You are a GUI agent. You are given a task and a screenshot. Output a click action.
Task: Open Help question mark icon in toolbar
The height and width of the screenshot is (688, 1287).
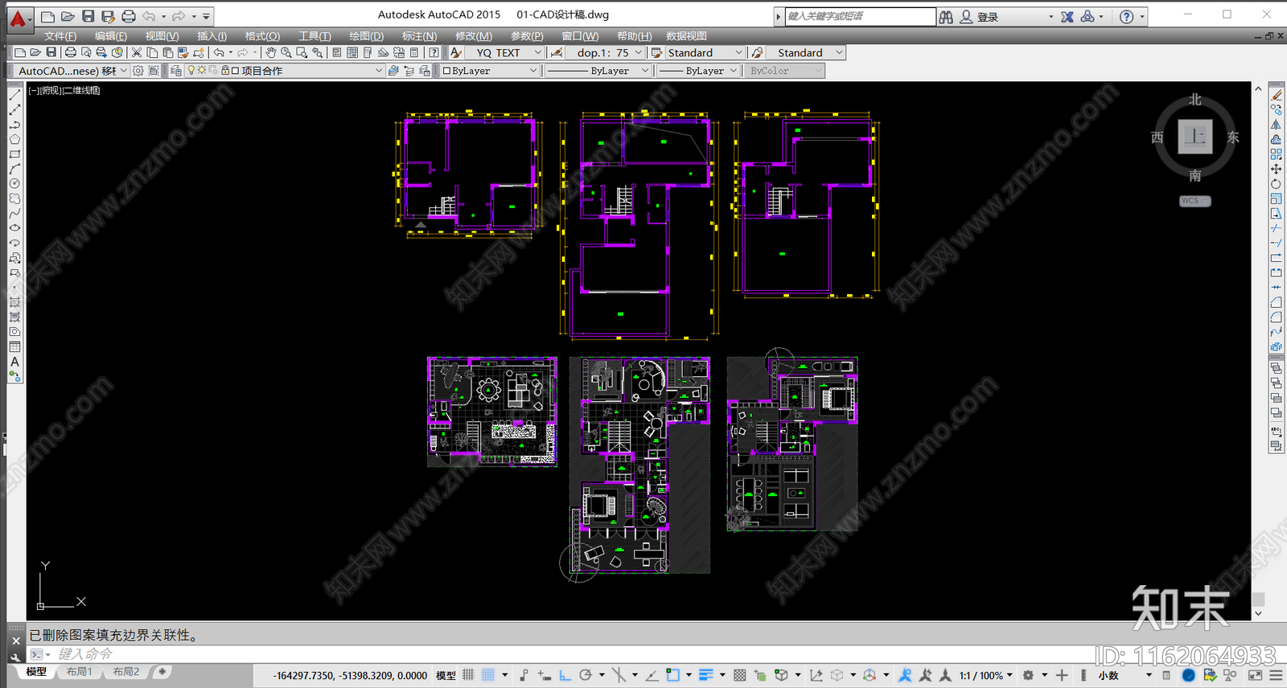click(x=434, y=52)
